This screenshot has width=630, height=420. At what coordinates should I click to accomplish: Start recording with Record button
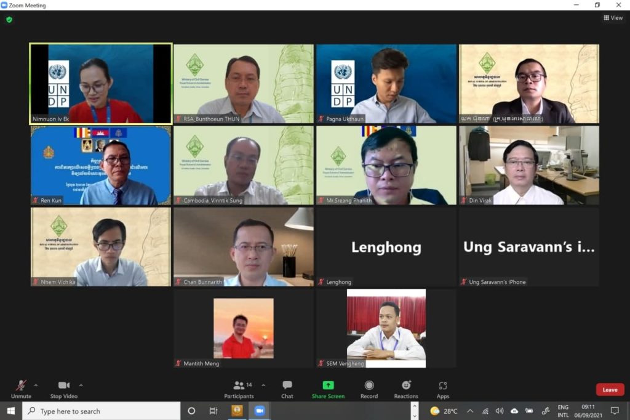click(369, 389)
